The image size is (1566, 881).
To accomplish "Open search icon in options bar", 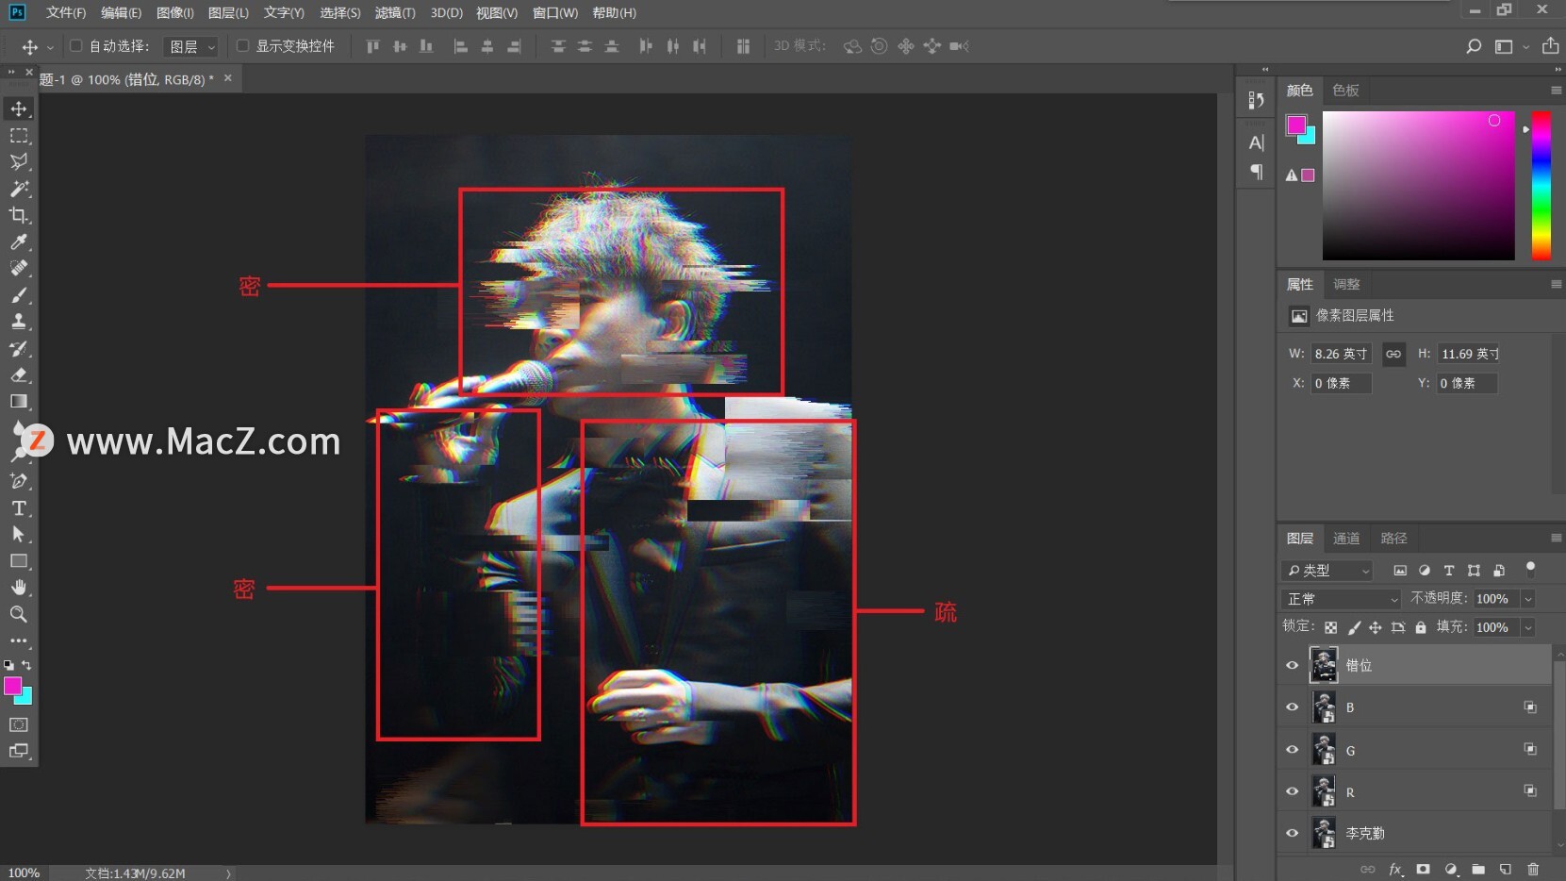I will tap(1474, 46).
